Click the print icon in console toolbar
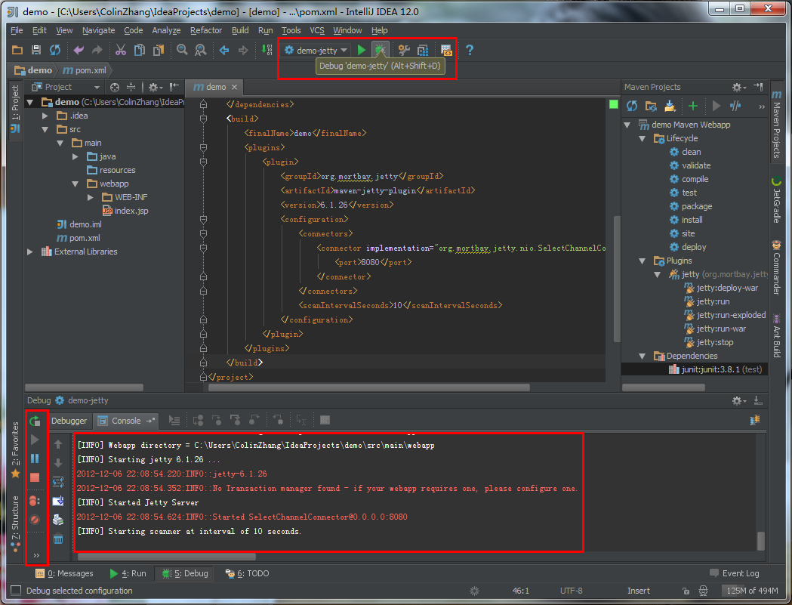The width and height of the screenshot is (792, 605). tap(58, 520)
